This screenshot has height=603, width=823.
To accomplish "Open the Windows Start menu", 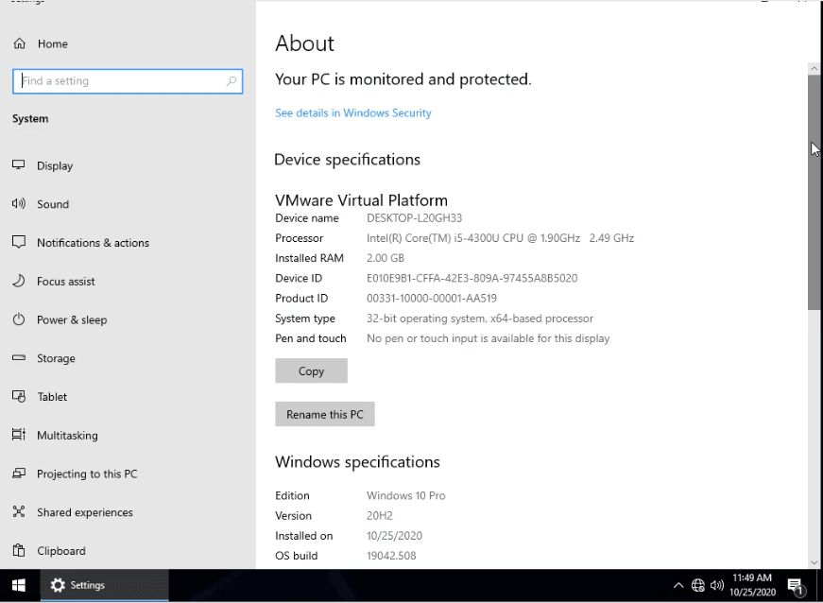I will point(19,585).
